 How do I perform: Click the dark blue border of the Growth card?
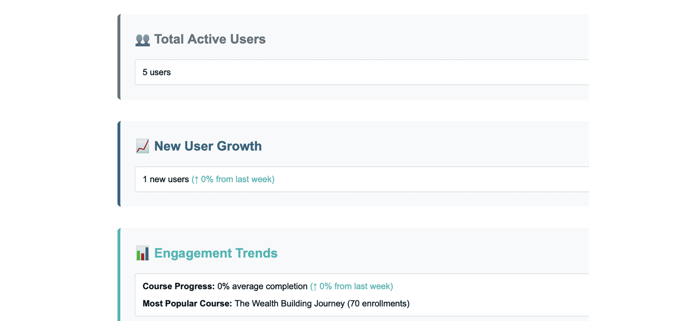(119, 164)
